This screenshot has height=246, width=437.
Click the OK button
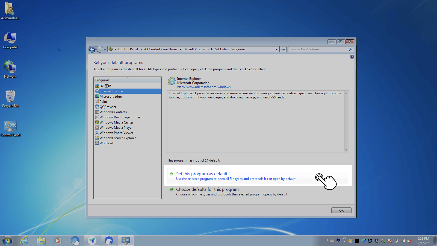(x=341, y=210)
